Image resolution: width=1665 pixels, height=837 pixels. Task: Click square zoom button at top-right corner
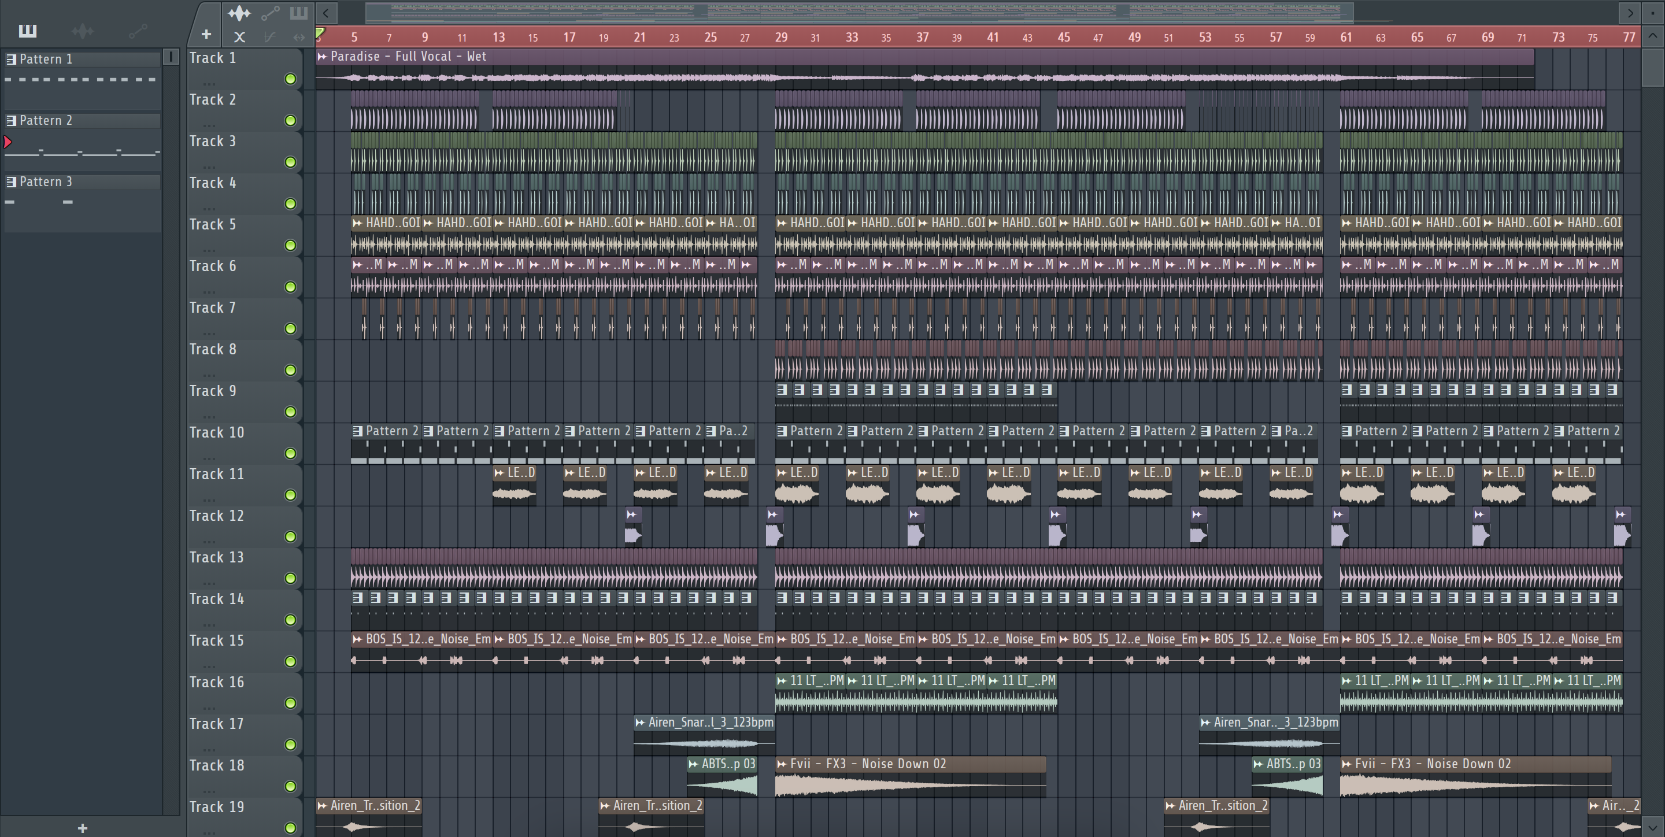[x=1653, y=12]
